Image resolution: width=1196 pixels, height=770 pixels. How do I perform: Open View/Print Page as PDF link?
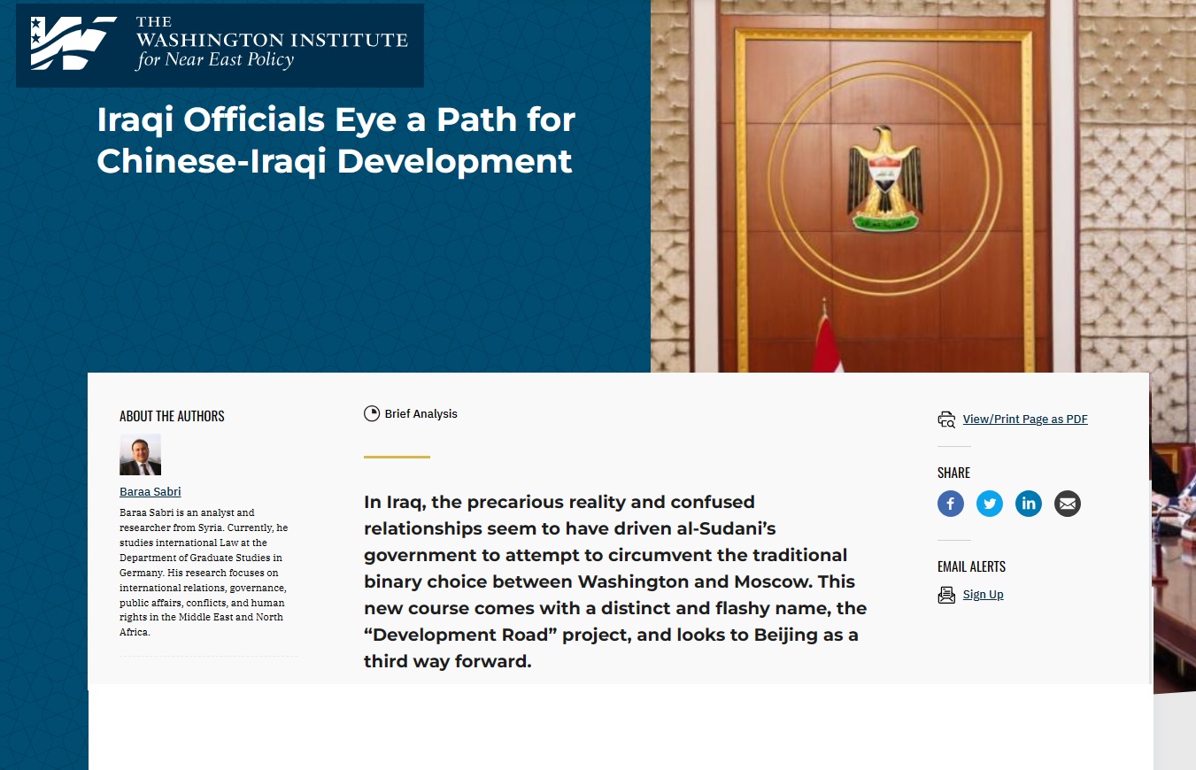(1024, 420)
